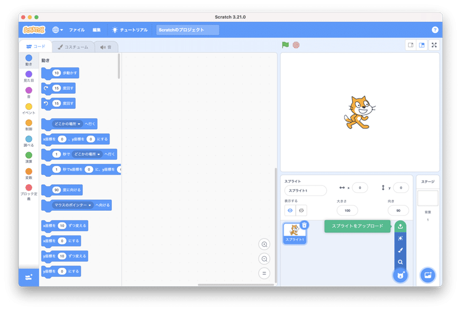The width and height of the screenshot is (461, 311).
Task: Select the ステージ backdrop thumbnail
Action: coord(428,198)
